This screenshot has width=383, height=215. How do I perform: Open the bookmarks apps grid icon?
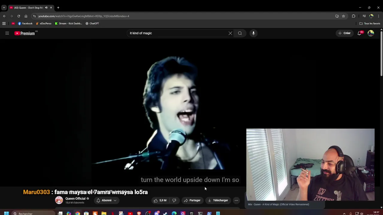pyautogui.click(x=4, y=23)
